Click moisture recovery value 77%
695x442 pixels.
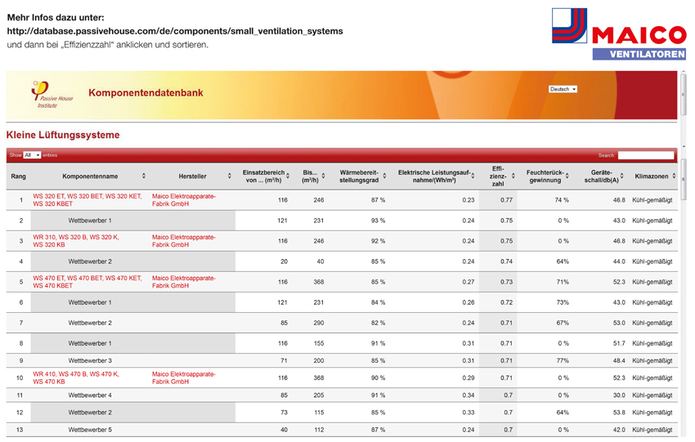tap(563, 360)
